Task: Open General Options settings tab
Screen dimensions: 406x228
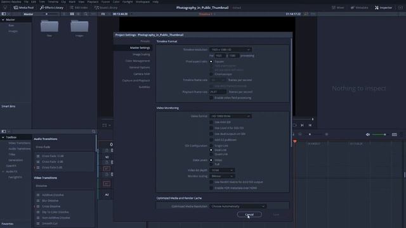Action: click(140, 67)
